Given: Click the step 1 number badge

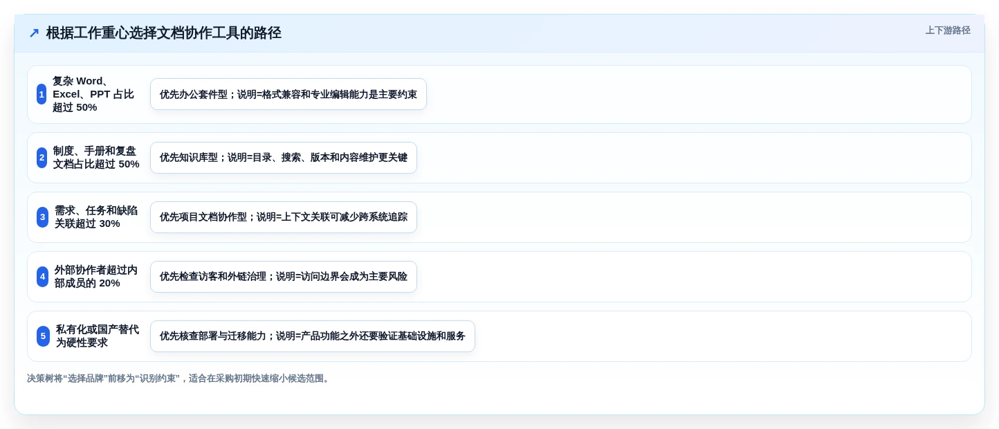Looking at the screenshot, I should click(x=42, y=94).
